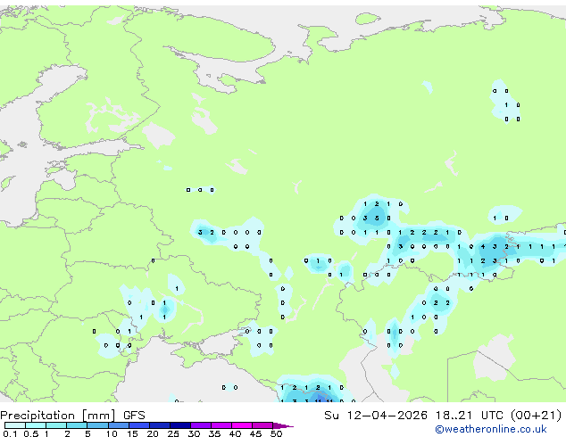566x437 pixels.
Task: Click the 'Su 12-04-2026 18..21 UTC (00+21)' forecast date text
Action: pyautogui.click(x=443, y=416)
